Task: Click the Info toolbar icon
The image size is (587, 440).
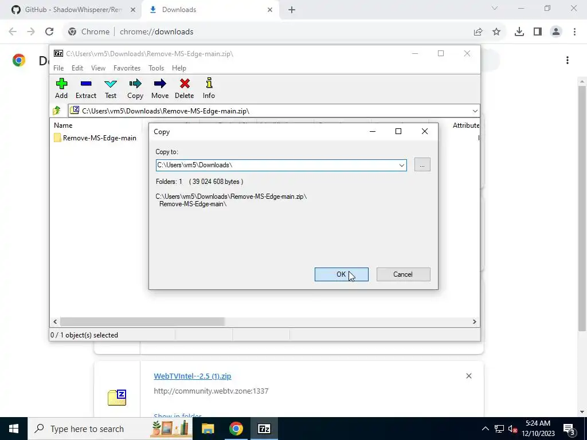Action: pyautogui.click(x=209, y=88)
